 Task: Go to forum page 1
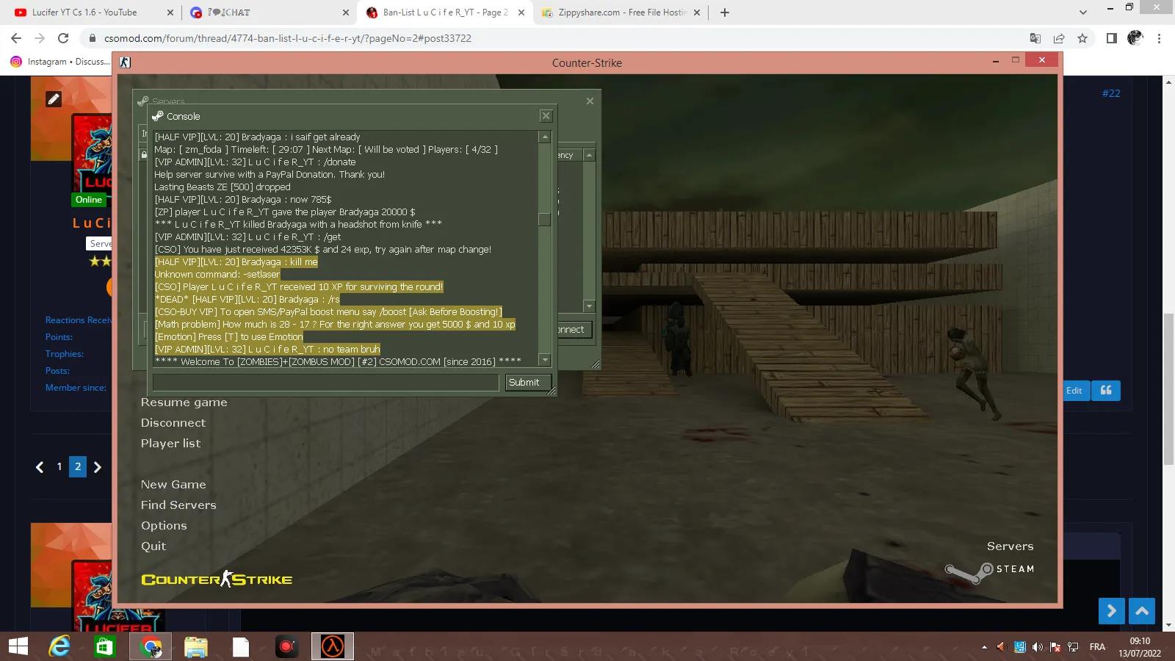pyautogui.click(x=59, y=466)
